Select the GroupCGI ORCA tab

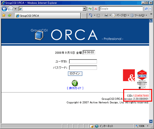pyautogui.click(x=48, y=16)
